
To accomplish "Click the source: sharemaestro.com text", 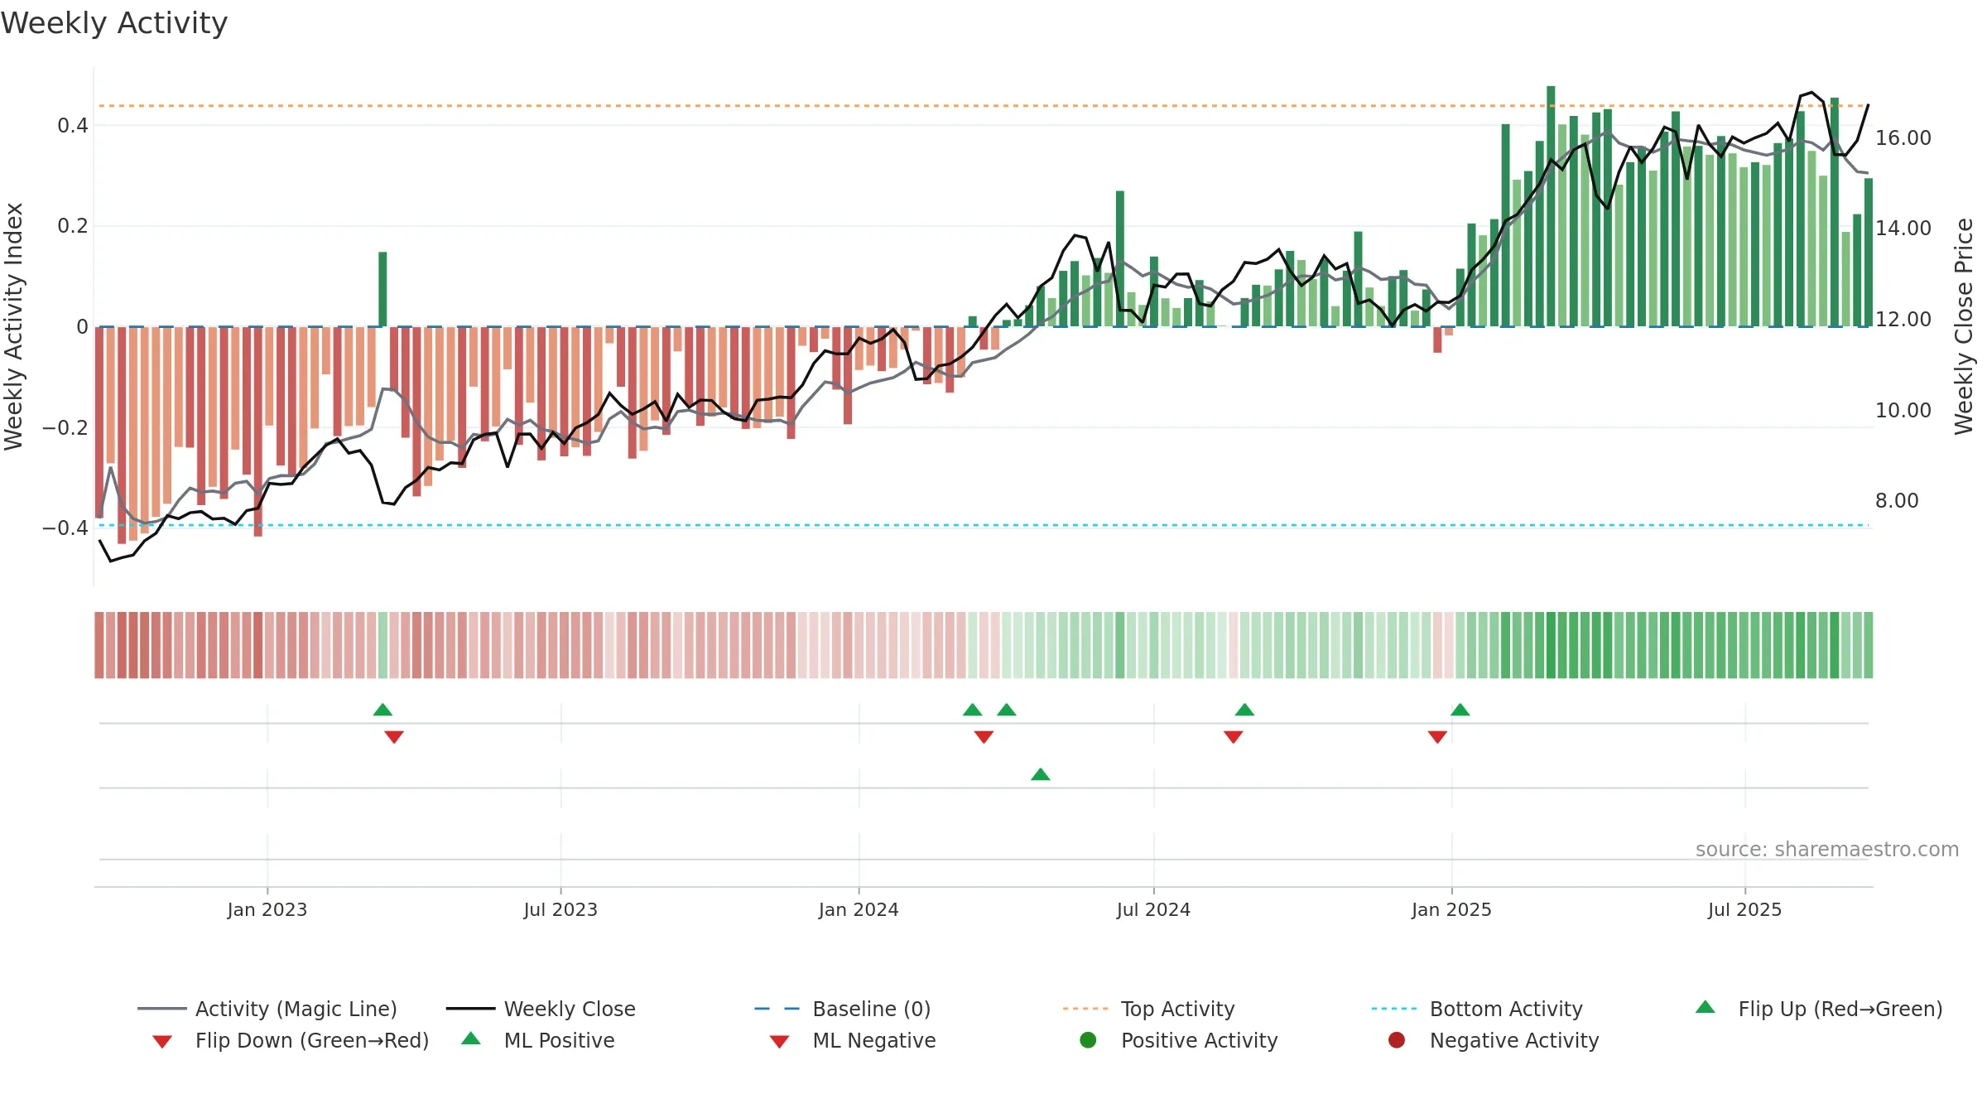I will tap(1827, 850).
